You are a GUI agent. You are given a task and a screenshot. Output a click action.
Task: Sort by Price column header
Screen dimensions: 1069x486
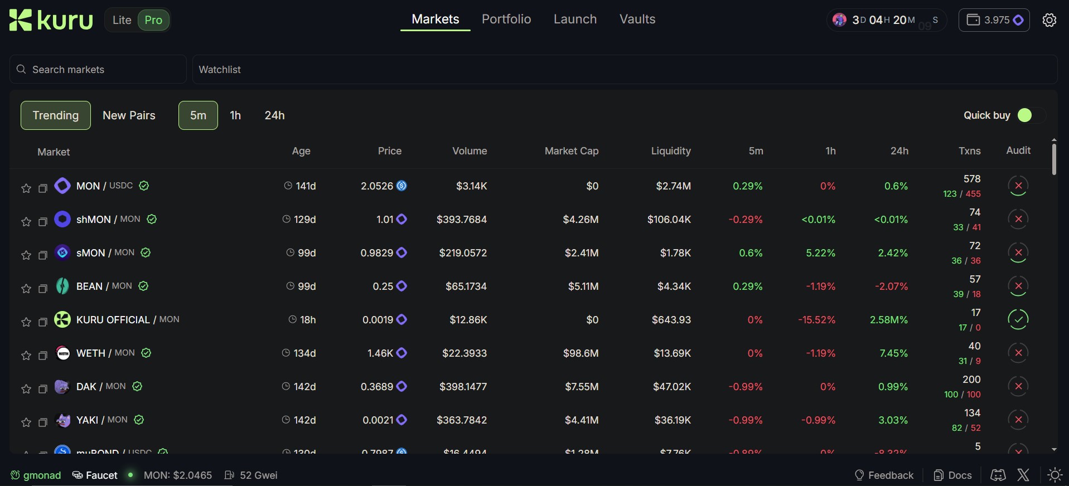[x=389, y=151]
